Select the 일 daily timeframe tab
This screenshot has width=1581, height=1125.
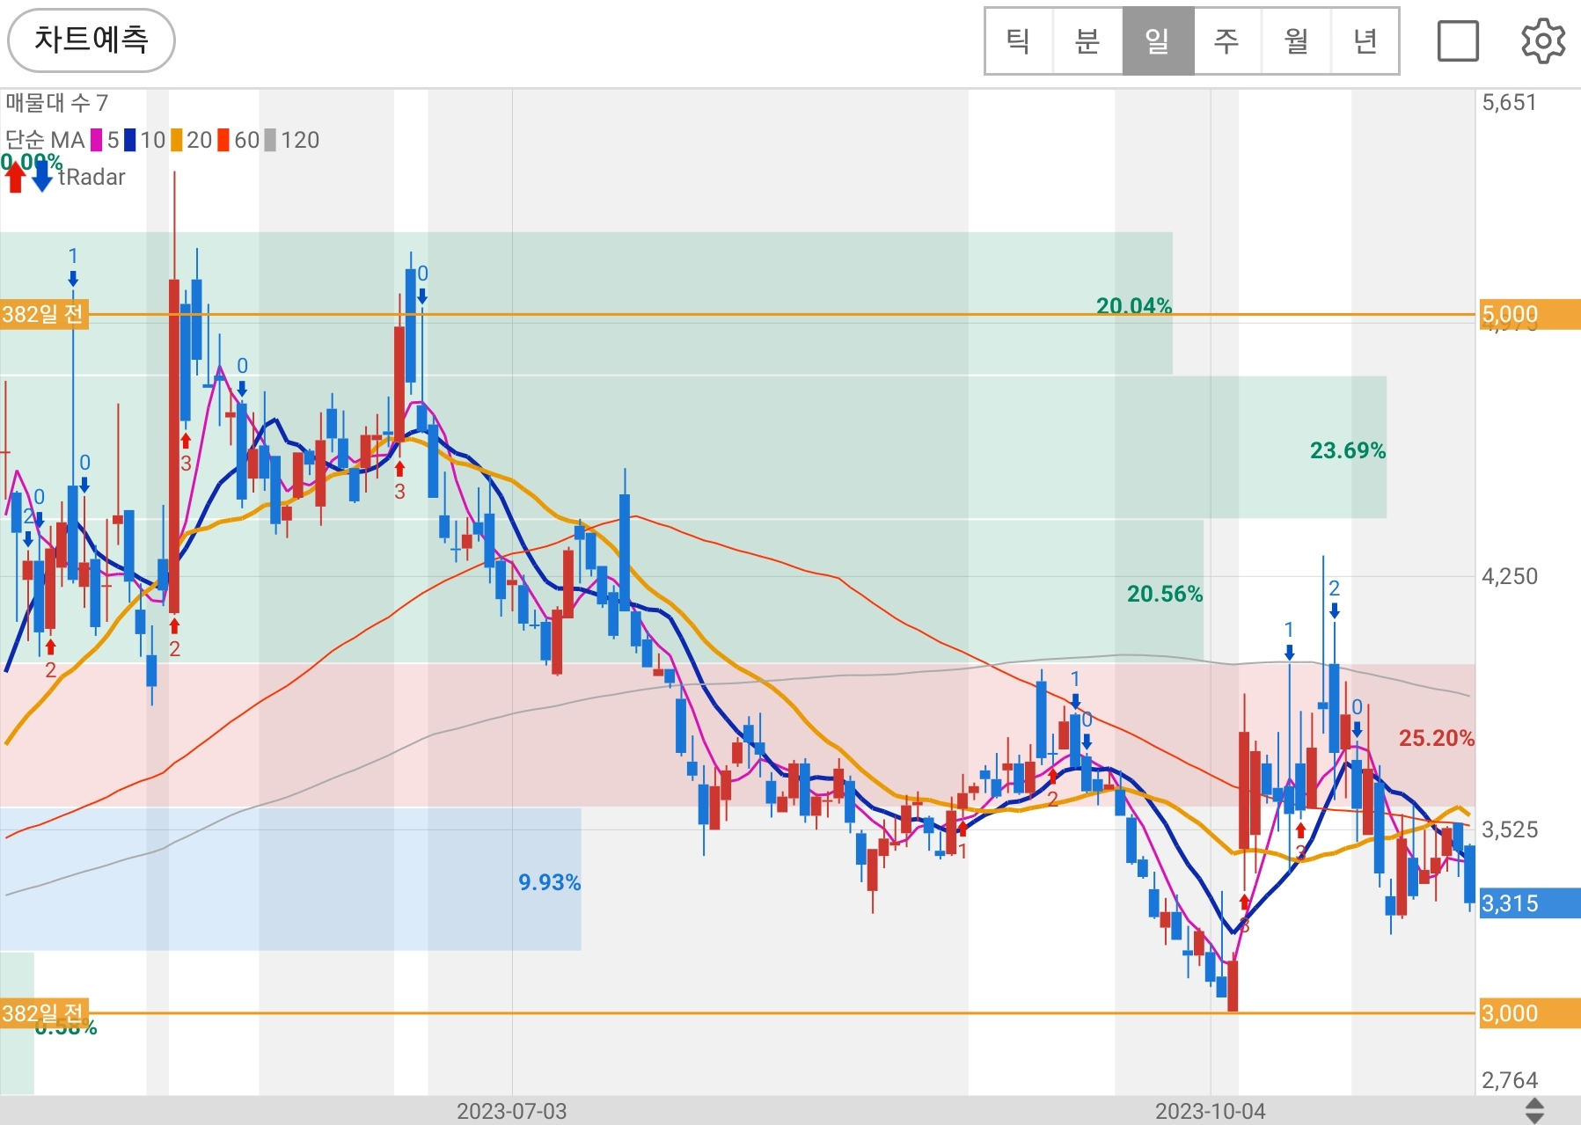pos(1158,40)
